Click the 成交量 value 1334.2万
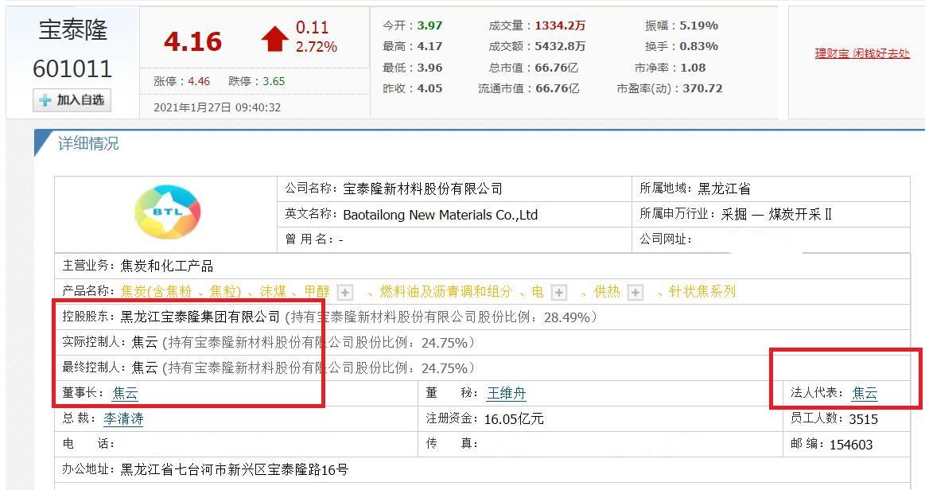Screen dimensions: 925x490 tap(560, 25)
